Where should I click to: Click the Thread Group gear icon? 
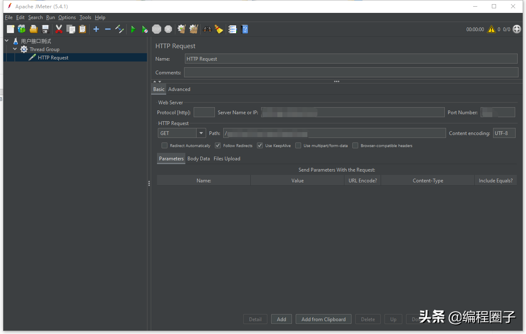click(x=24, y=49)
